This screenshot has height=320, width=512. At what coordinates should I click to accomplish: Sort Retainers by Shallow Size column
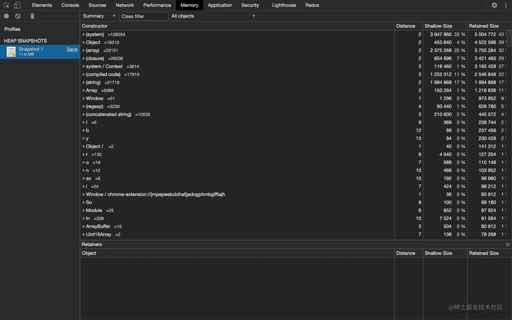click(x=445, y=253)
